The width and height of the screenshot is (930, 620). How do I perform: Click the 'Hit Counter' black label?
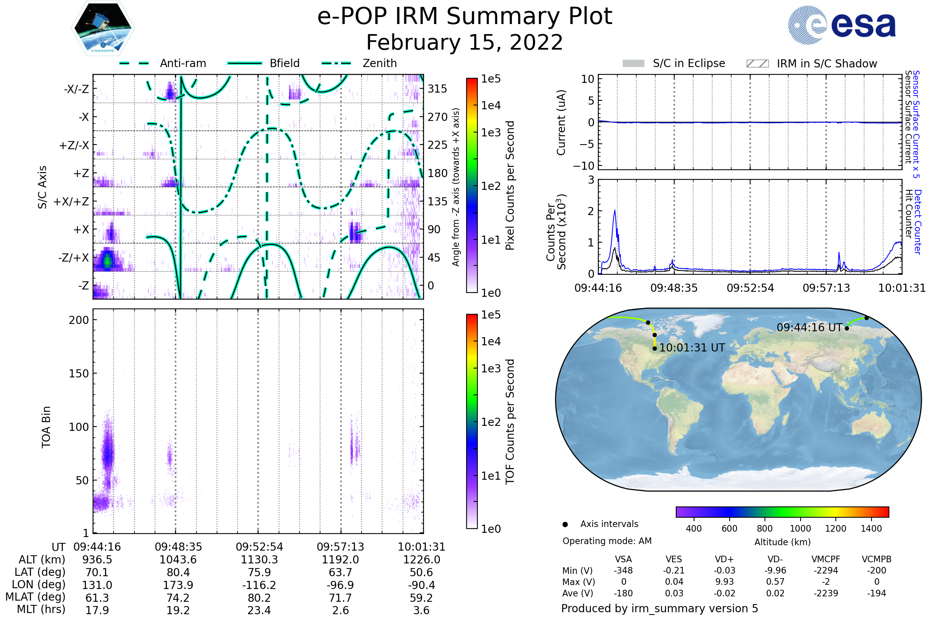pyautogui.click(x=909, y=214)
